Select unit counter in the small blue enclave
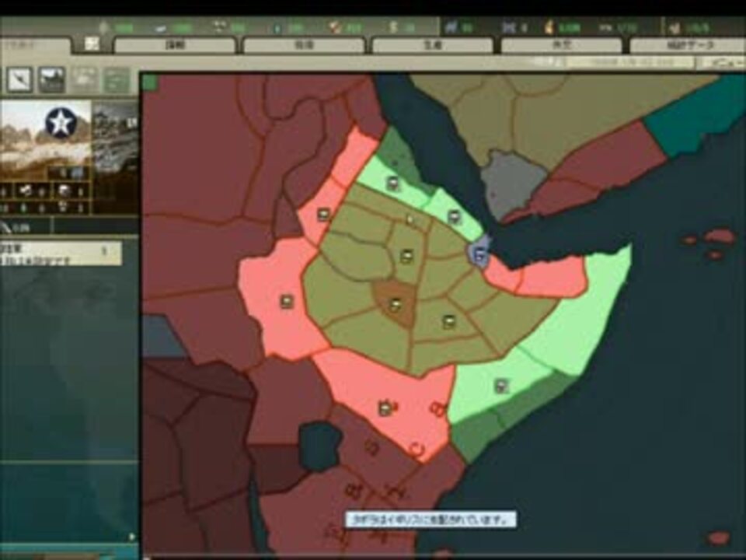This screenshot has height=560, width=746. point(481,256)
